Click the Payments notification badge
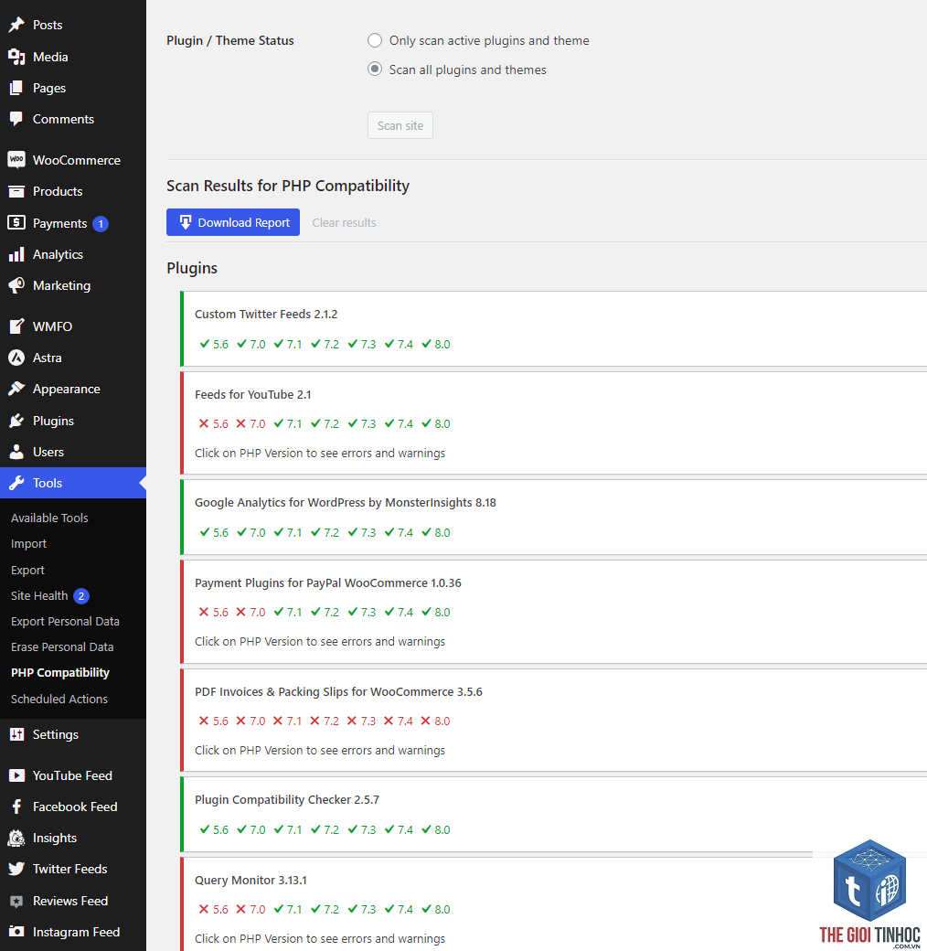Image resolution: width=927 pixels, height=951 pixels. tap(101, 224)
